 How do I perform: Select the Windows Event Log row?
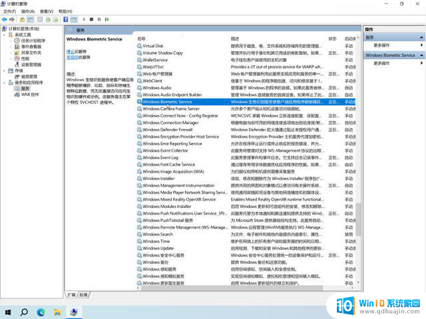pos(246,158)
